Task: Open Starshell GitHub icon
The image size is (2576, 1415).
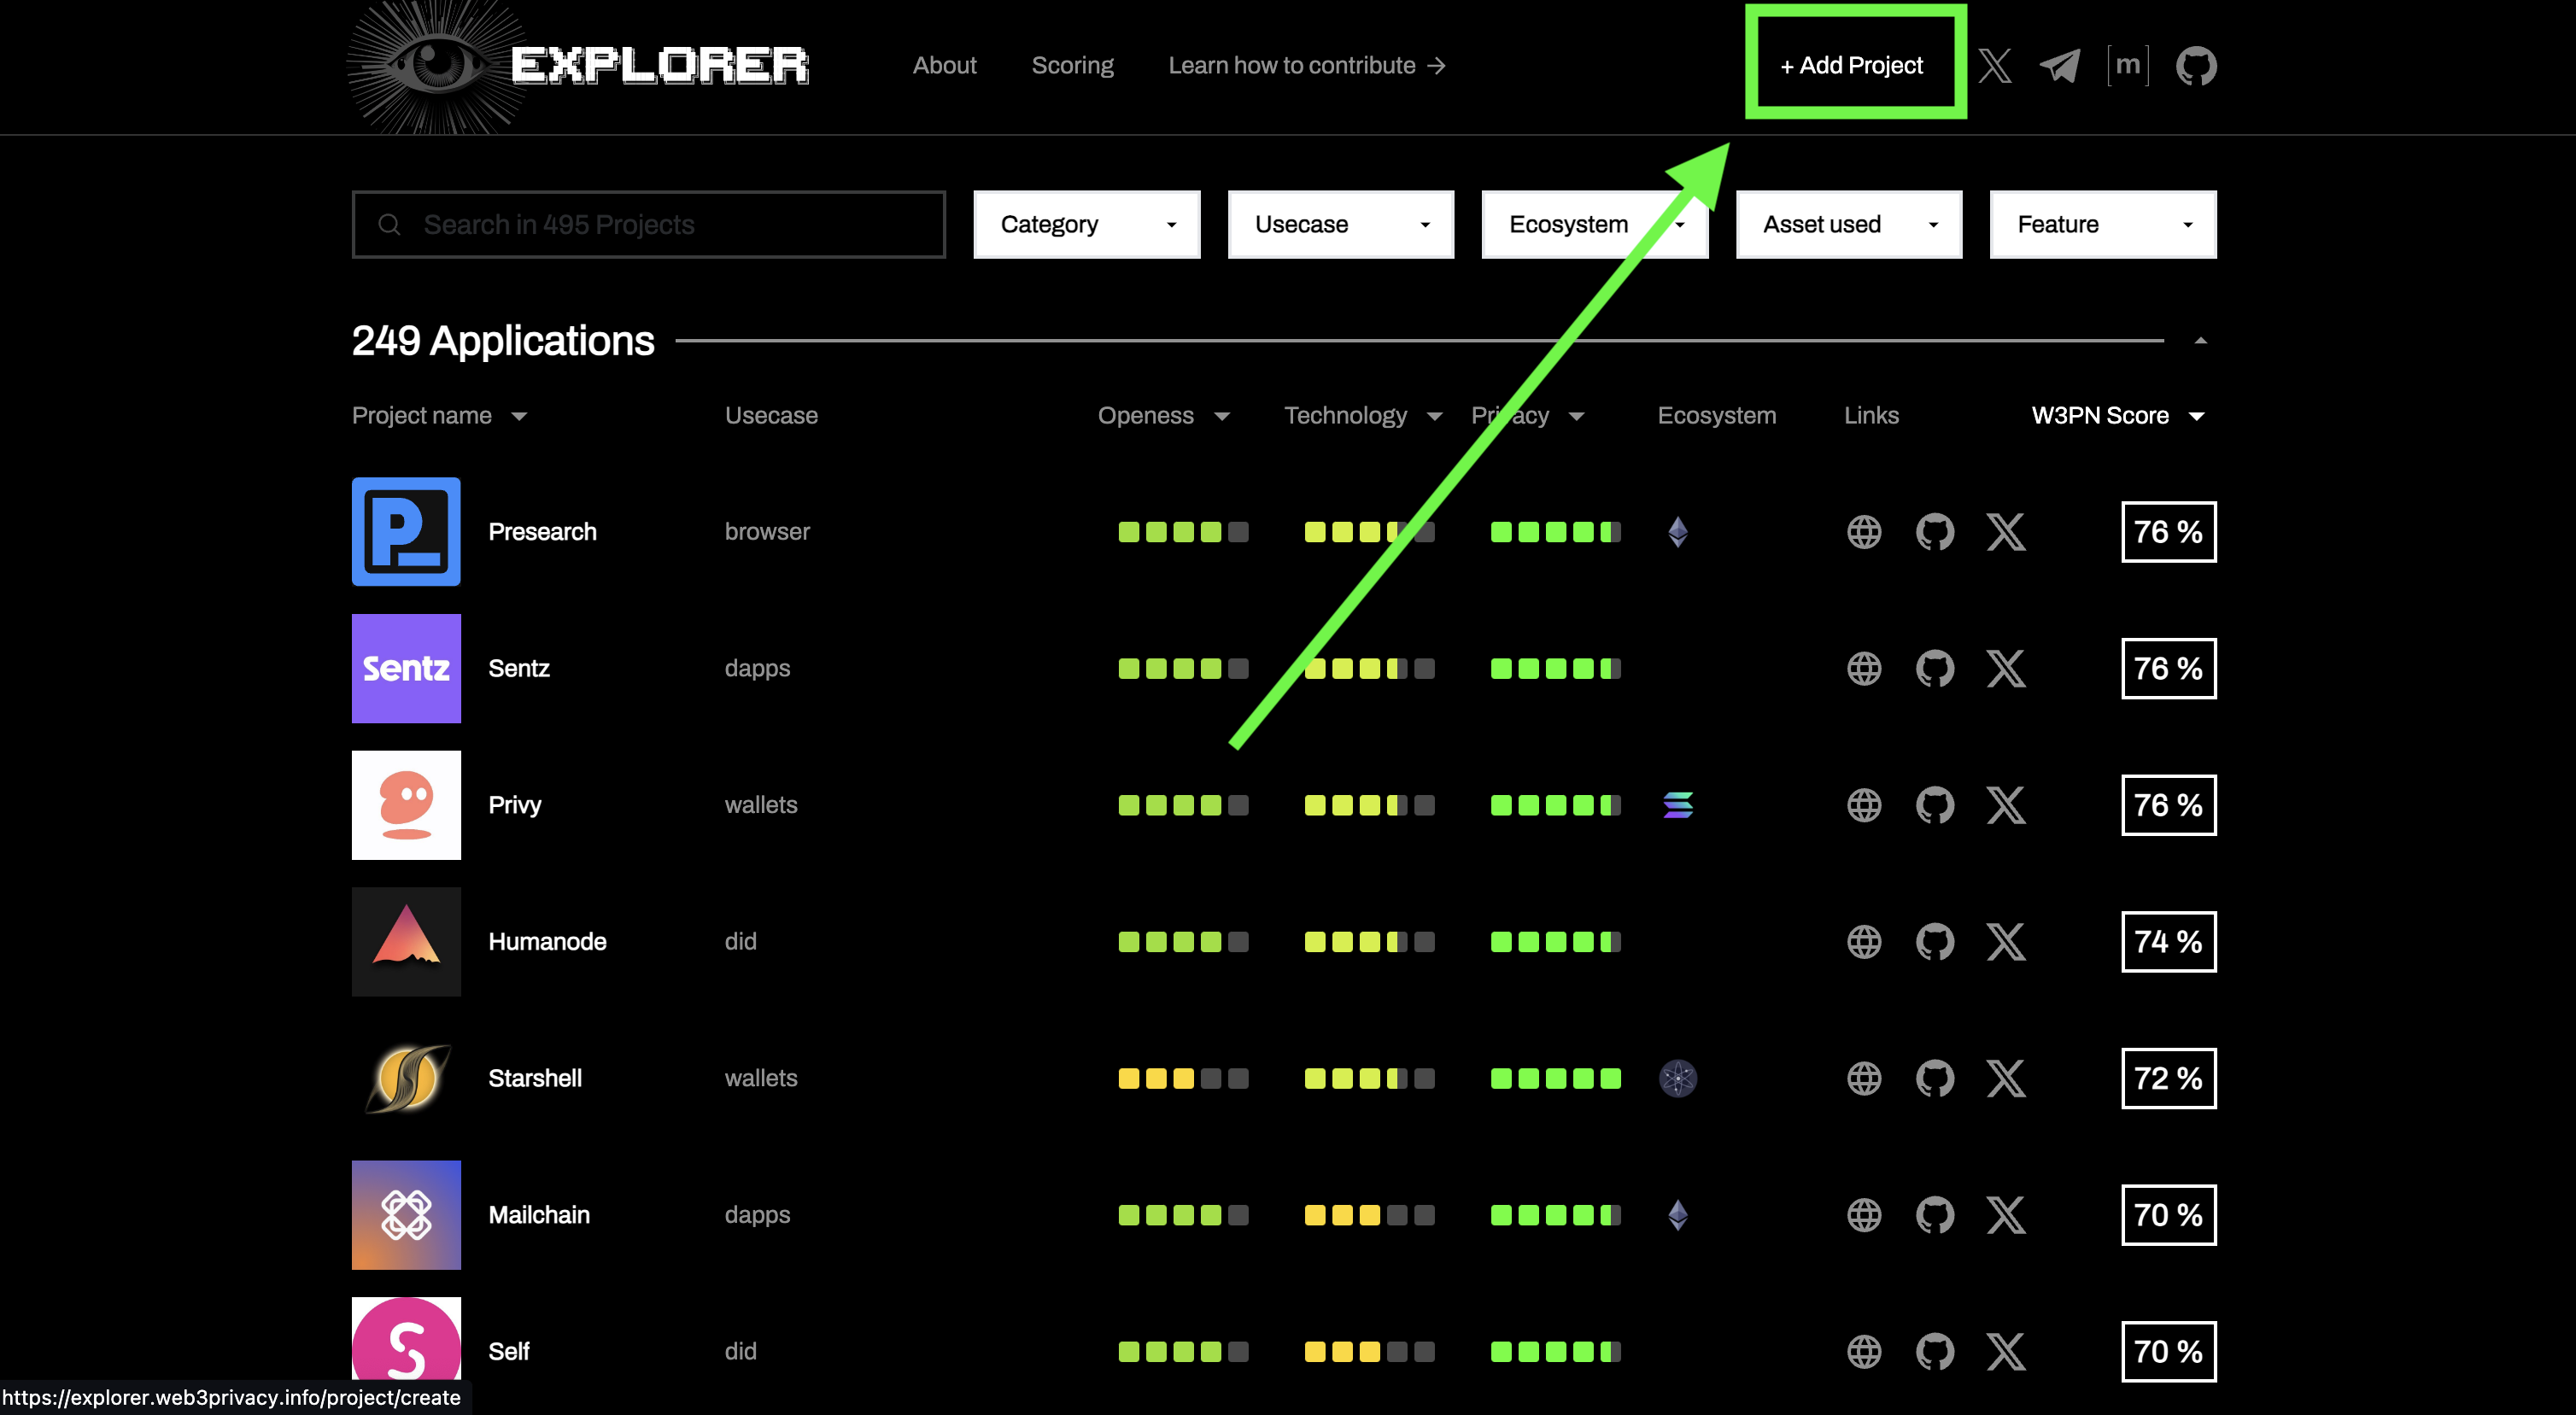Action: (x=1935, y=1078)
